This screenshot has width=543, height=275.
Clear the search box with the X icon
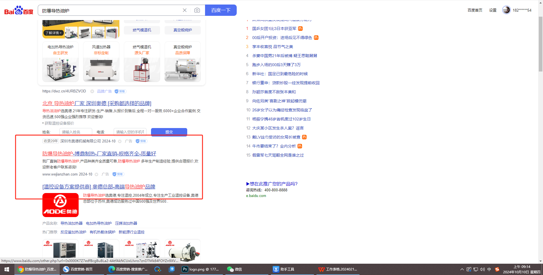point(185,10)
